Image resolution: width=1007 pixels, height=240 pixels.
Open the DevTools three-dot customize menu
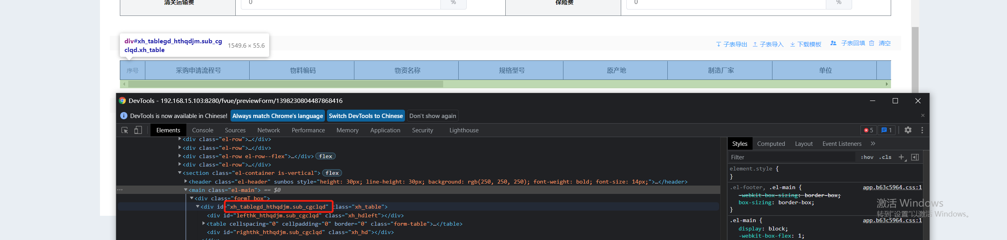[922, 130]
